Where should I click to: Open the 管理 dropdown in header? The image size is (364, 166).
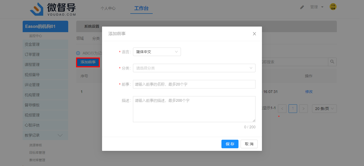click(317, 7)
